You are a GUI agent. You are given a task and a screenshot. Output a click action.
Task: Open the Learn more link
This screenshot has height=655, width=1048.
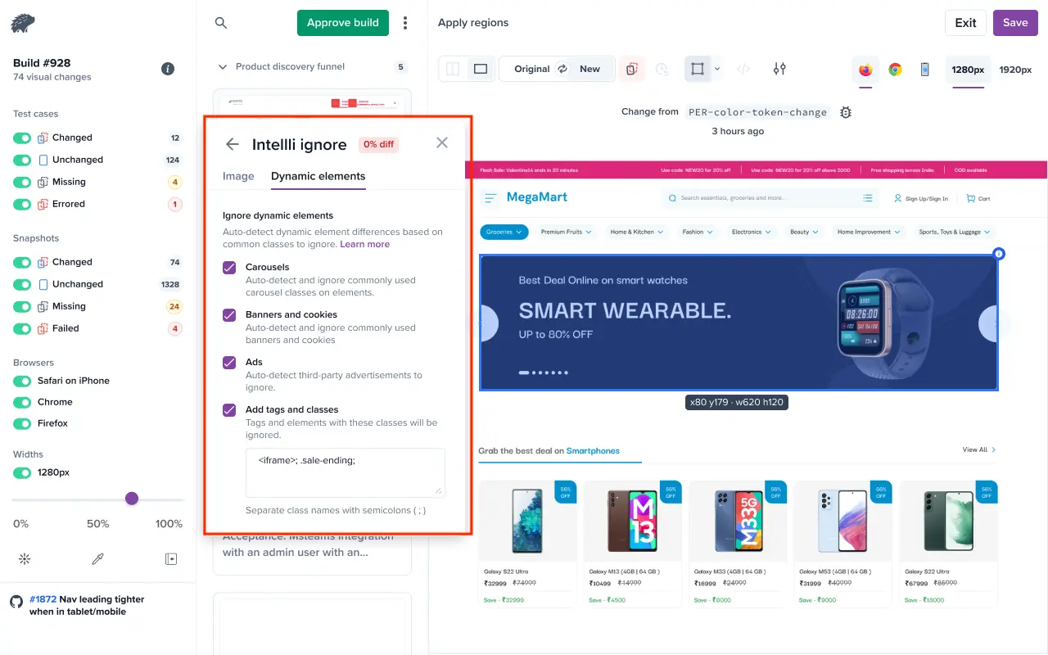[x=365, y=244]
